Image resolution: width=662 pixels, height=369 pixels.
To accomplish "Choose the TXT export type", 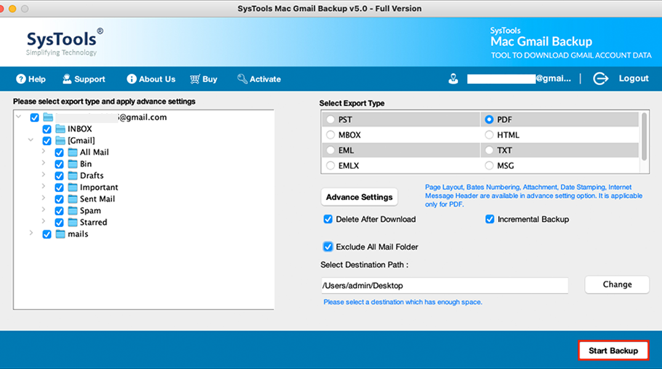I will coord(489,150).
